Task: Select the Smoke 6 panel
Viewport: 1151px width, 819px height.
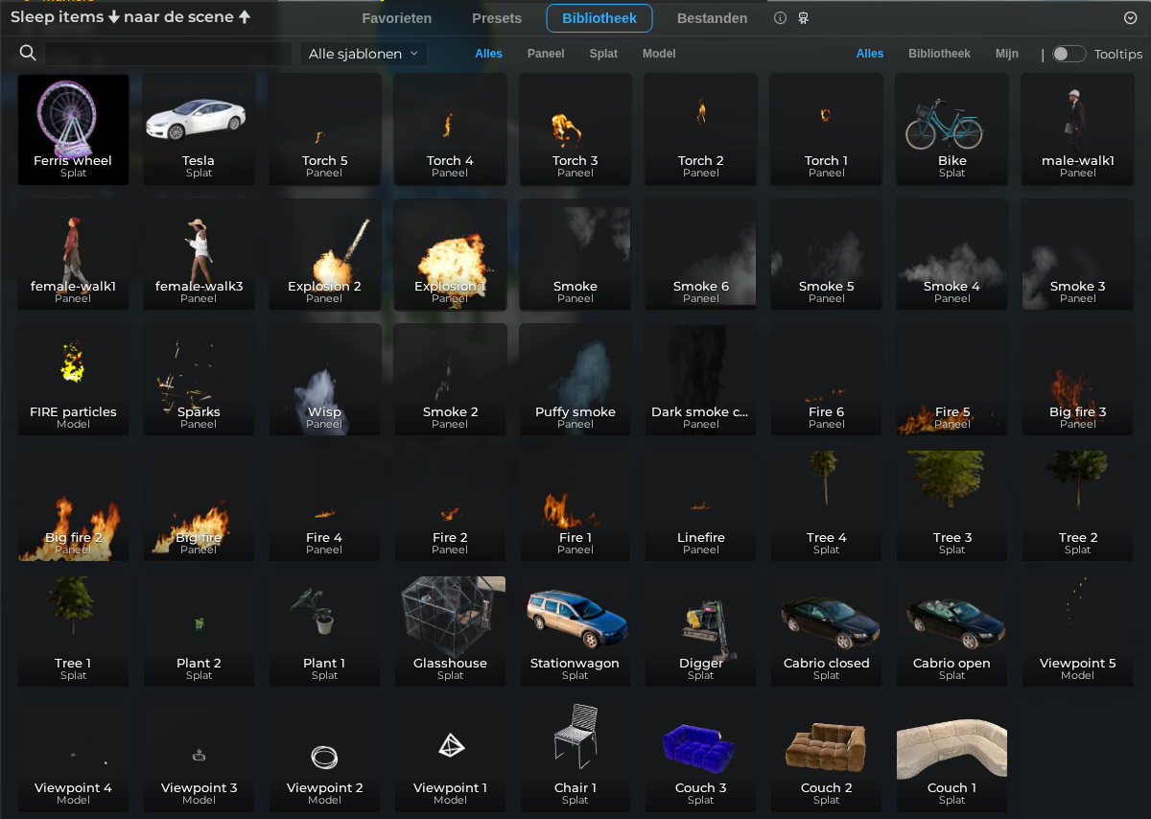Action: tap(700, 255)
